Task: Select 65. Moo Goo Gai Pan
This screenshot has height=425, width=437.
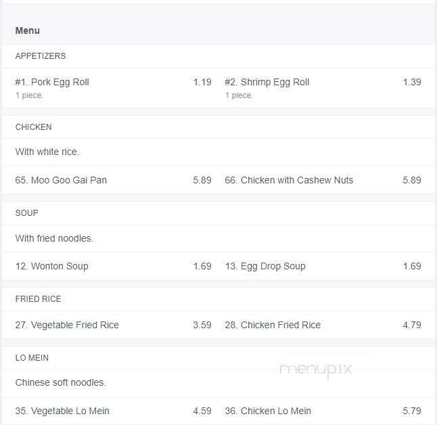Action: [61, 180]
